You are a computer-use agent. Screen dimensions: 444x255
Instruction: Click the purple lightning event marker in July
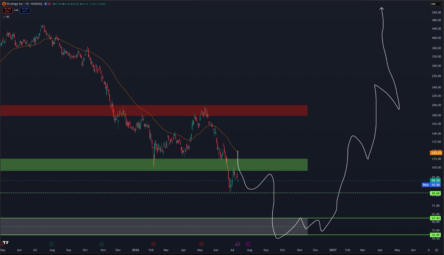(x=238, y=244)
